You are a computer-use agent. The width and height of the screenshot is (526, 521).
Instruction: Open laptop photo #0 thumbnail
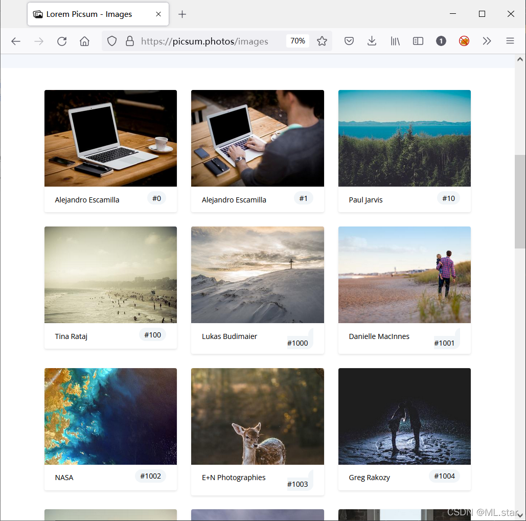(111, 138)
